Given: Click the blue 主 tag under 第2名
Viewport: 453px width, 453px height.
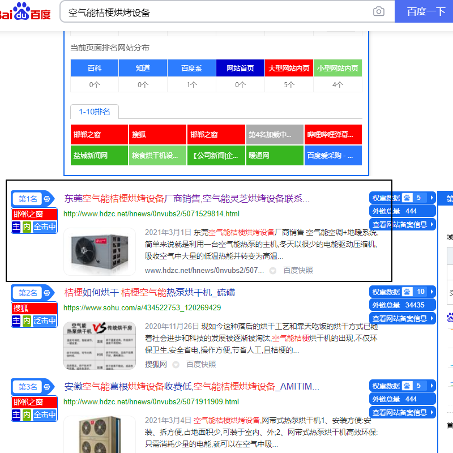Looking at the screenshot, I should (x=16, y=320).
